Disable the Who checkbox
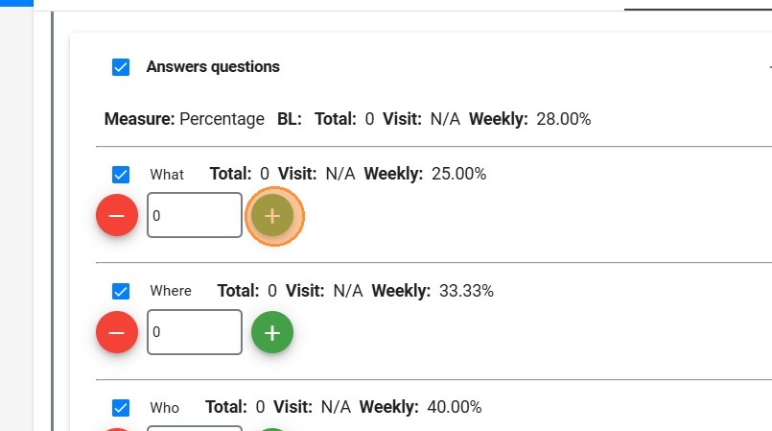This screenshot has width=772, height=431. (x=121, y=407)
